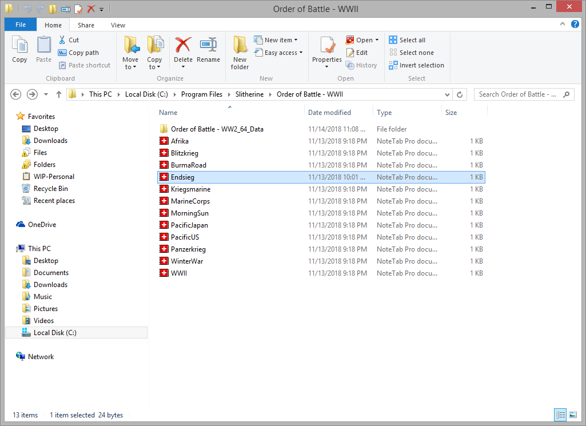586x426 pixels.
Task: Click the Search Order of Battle field
Action: (x=517, y=94)
